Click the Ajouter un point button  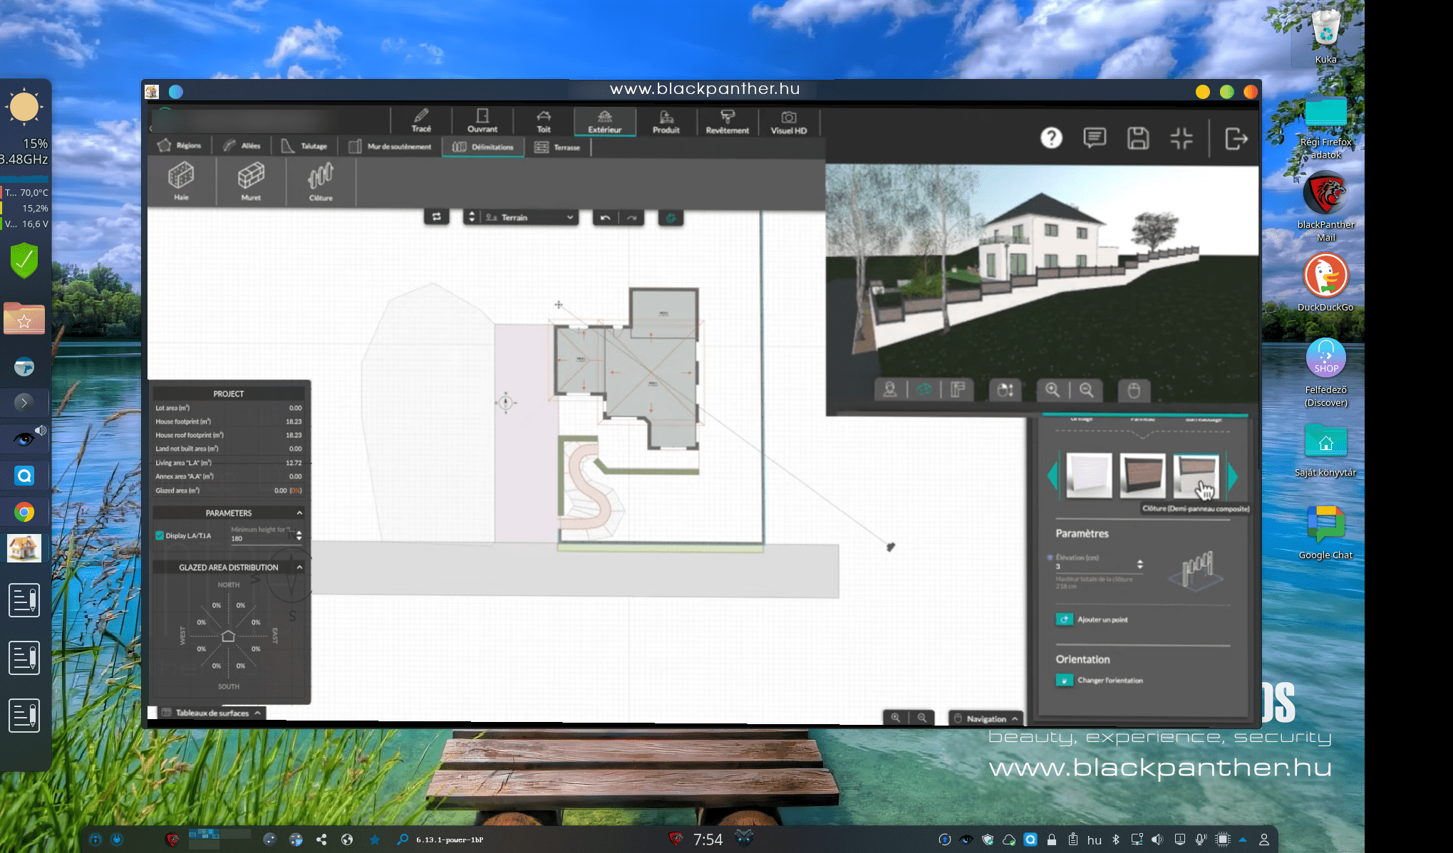point(1064,619)
